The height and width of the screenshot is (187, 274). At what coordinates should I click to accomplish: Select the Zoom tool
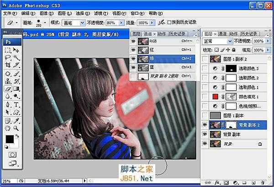coord(16,128)
